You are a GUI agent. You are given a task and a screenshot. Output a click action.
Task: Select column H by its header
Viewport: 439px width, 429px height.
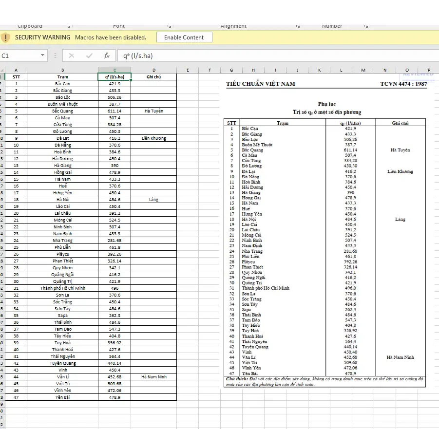(x=253, y=70)
